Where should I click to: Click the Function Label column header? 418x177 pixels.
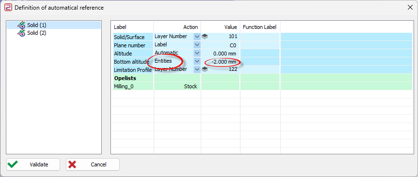(260, 27)
